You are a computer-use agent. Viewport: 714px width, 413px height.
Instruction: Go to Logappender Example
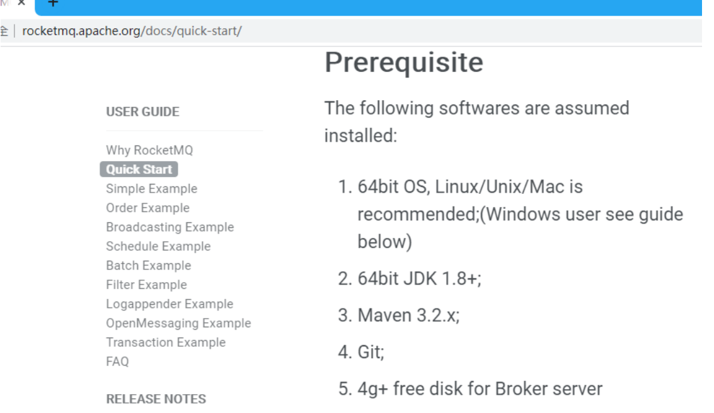170,304
